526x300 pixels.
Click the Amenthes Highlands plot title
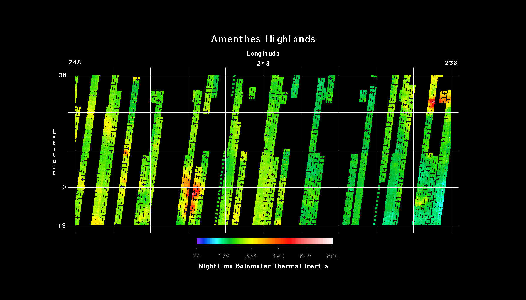coord(263,39)
